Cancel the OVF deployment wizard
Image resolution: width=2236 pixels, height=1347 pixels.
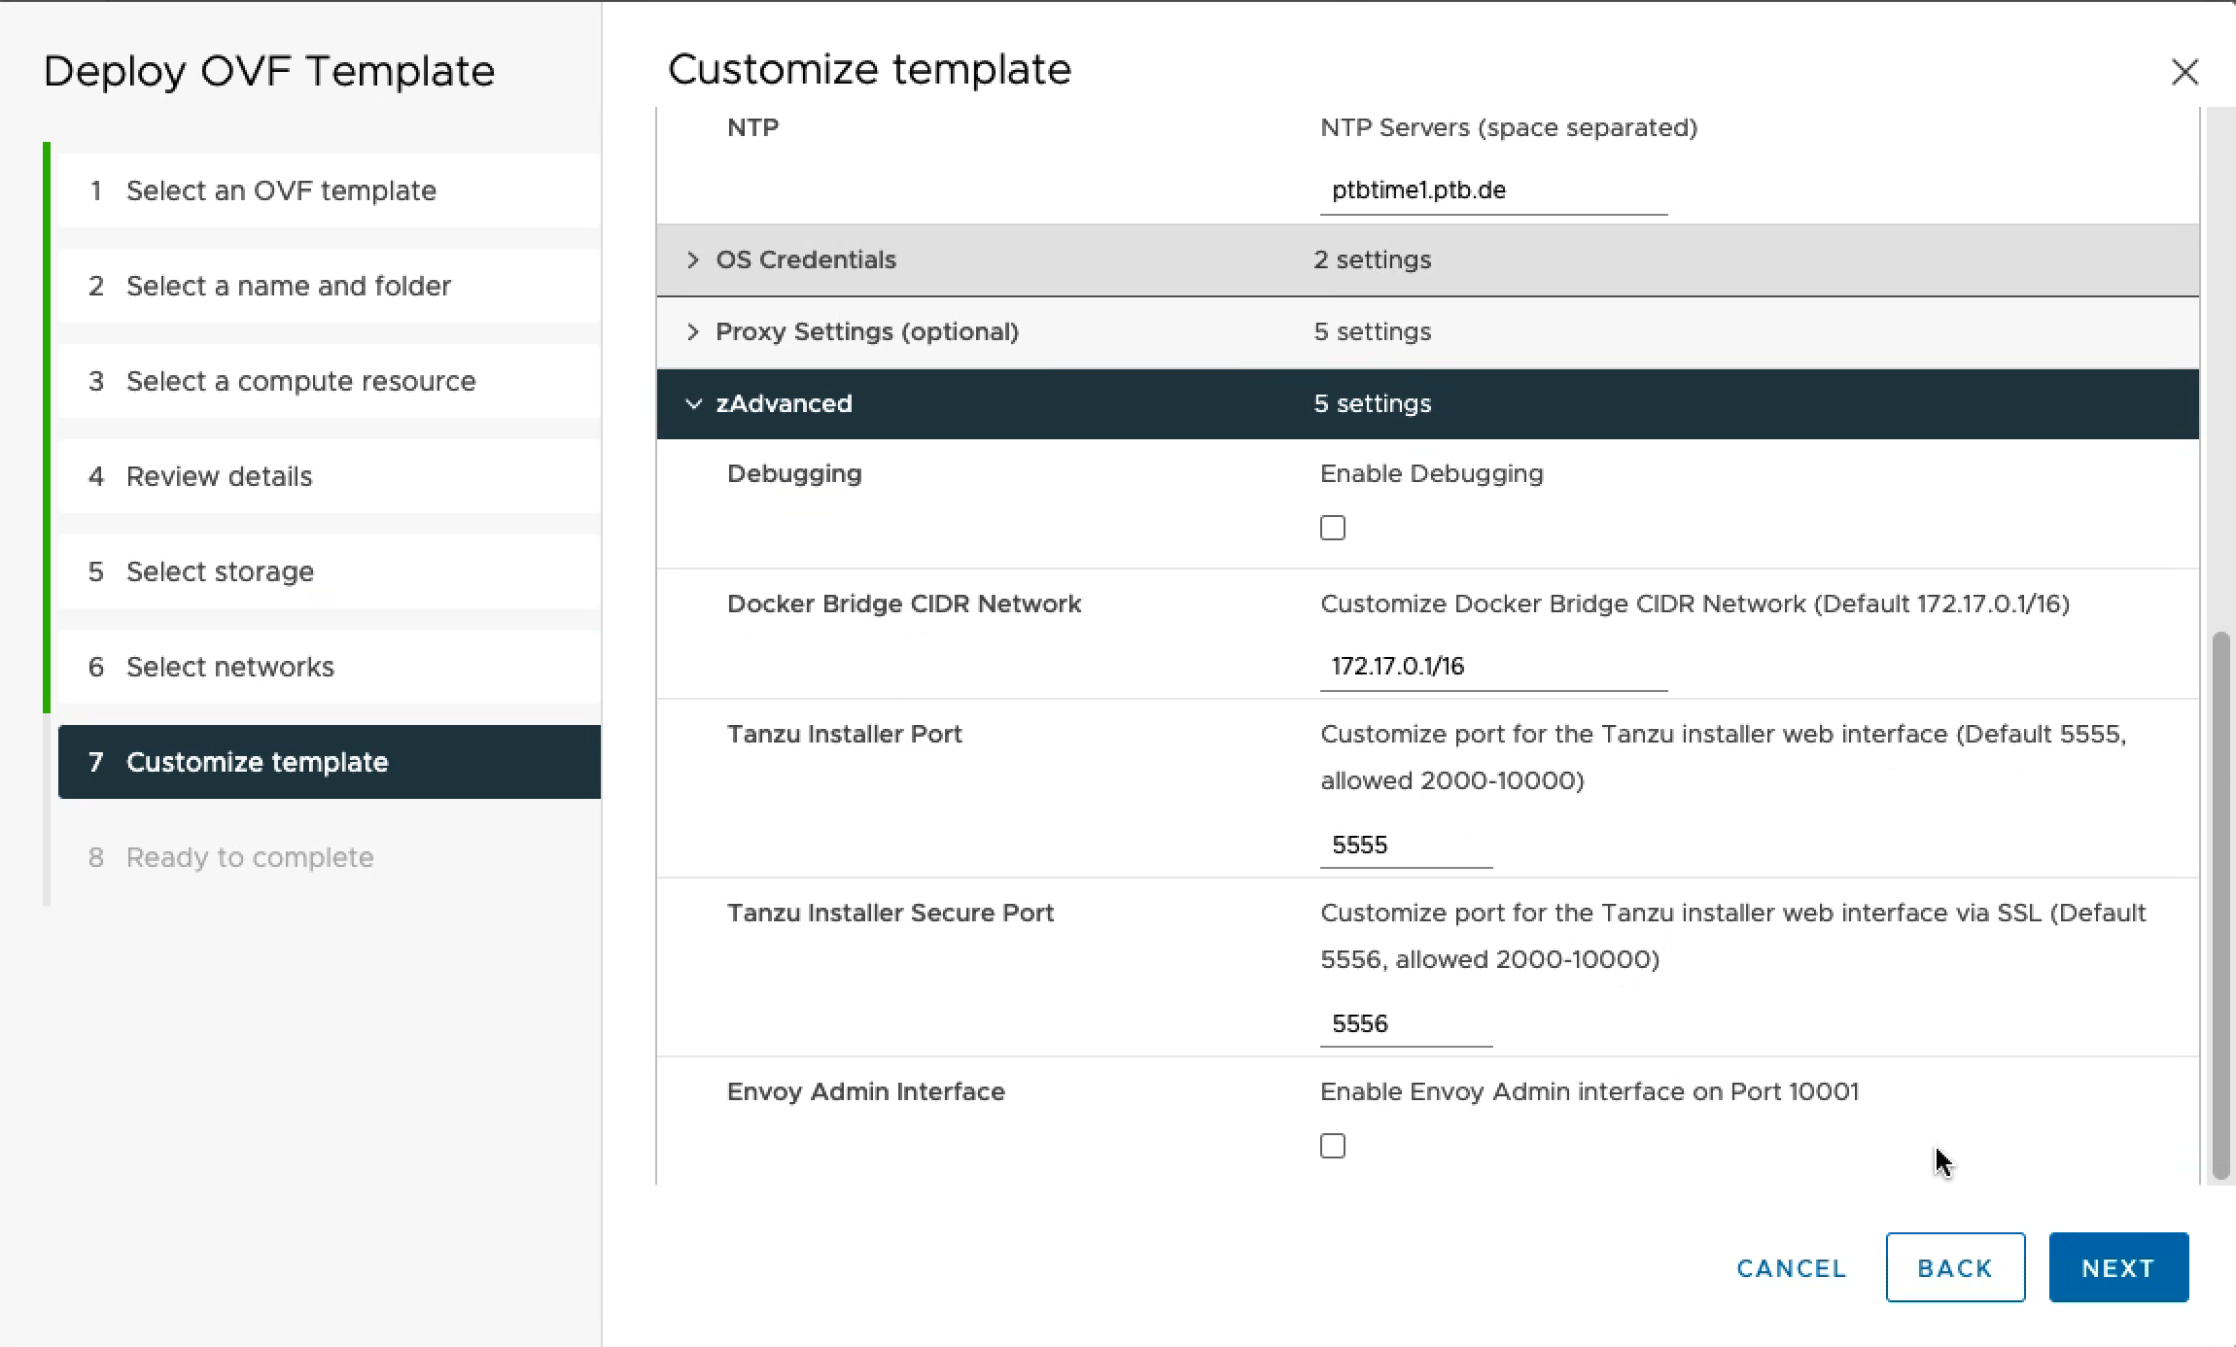(1791, 1267)
